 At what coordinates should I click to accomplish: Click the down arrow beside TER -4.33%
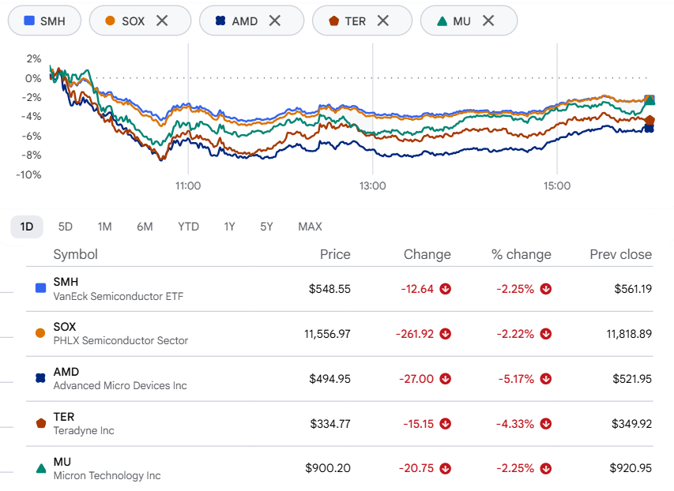546,424
